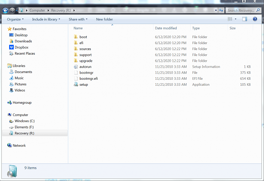Viewport: 264px width, 181px height.
Task: Select the bootmgr.efi file icon
Action: (76, 78)
